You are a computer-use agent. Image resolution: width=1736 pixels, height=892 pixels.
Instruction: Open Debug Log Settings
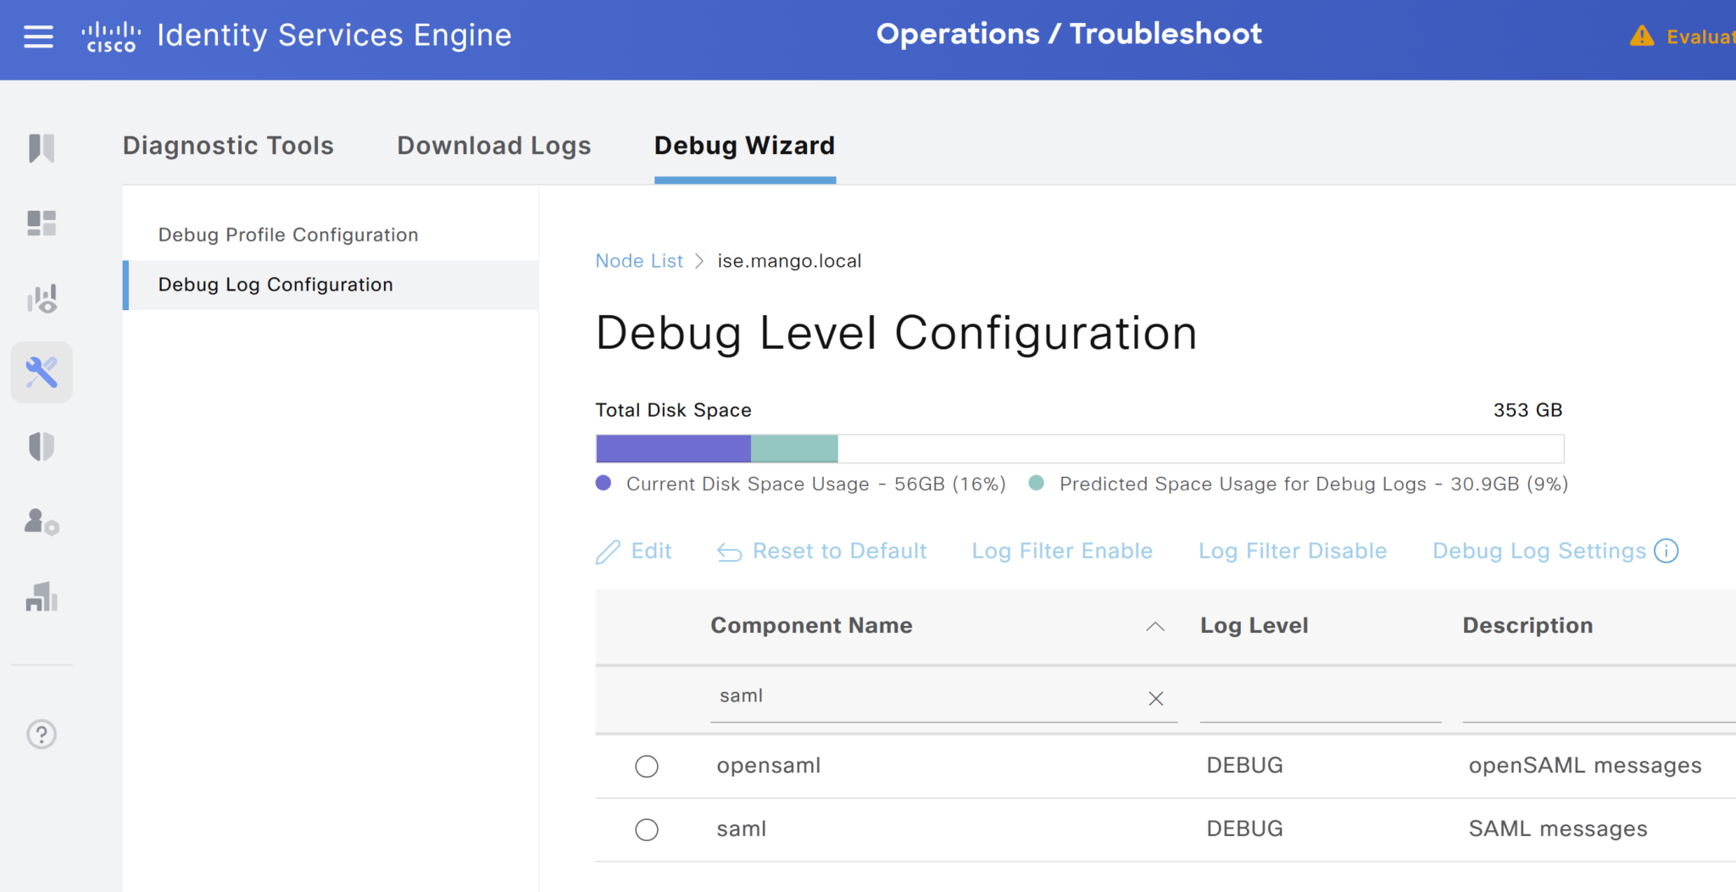pos(1539,551)
